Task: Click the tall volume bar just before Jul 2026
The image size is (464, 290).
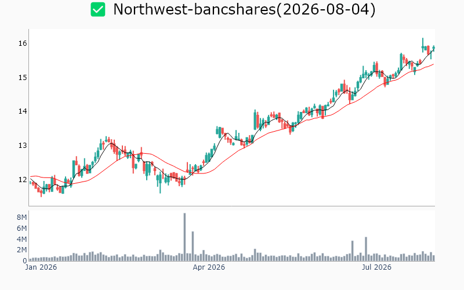Action: click(x=366, y=249)
